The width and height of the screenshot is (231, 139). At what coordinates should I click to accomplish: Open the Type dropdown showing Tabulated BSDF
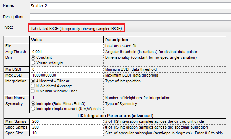click(130, 29)
